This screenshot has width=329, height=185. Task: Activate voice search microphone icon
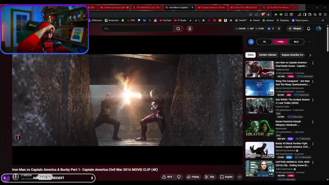click(x=190, y=29)
